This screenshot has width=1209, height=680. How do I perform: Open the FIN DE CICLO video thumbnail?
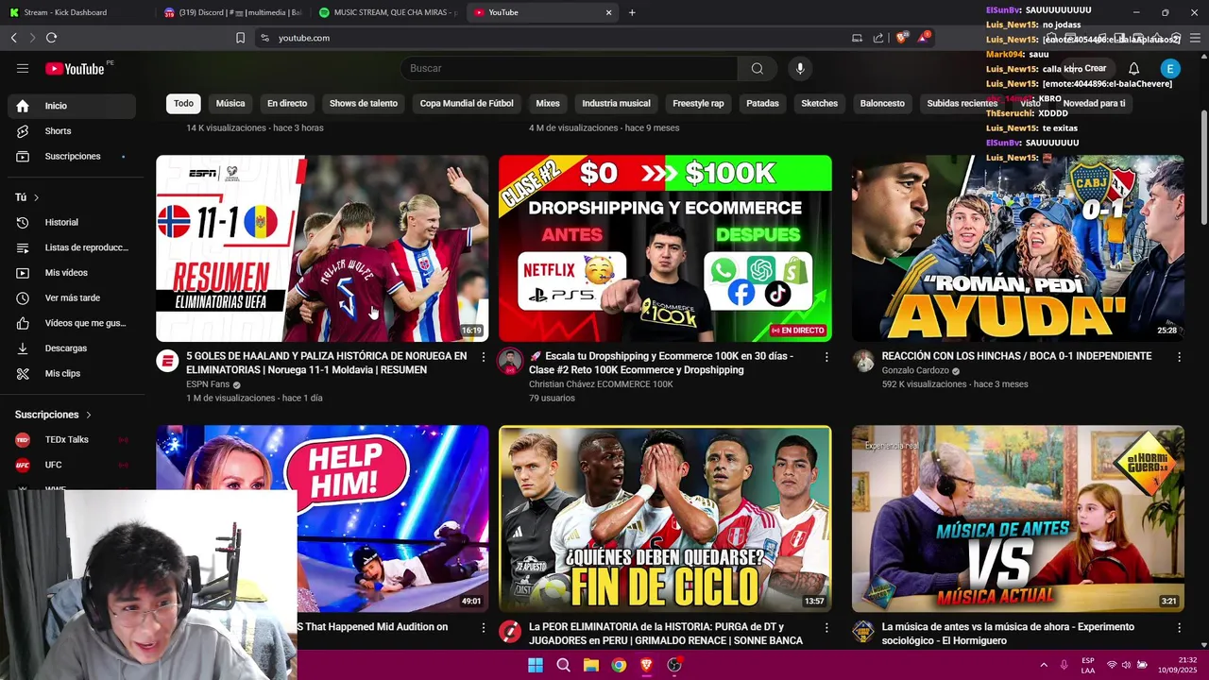coord(665,518)
